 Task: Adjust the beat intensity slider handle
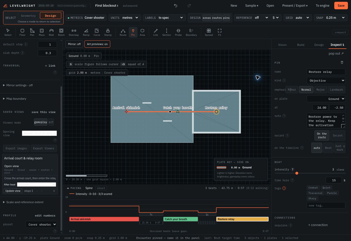[x=297, y=173]
